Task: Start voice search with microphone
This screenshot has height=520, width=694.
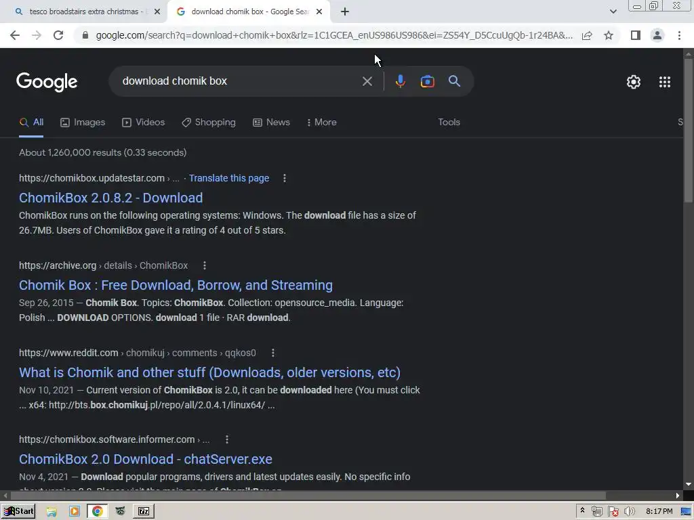Action: tap(400, 81)
